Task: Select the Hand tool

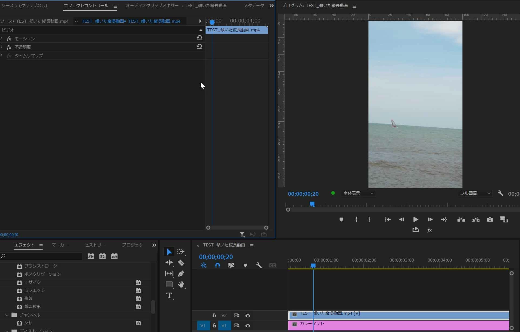Action: (181, 284)
